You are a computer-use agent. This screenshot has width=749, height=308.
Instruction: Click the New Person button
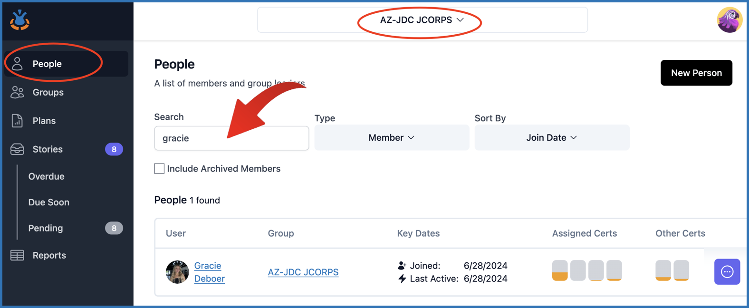(696, 73)
